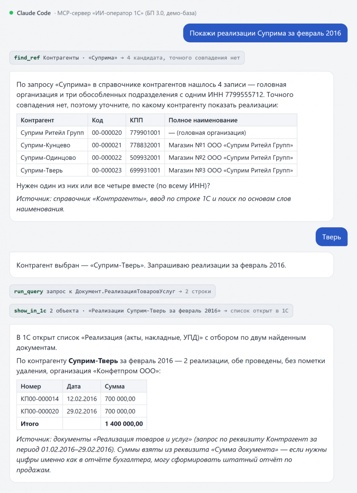Click the cell "Магазин №1 ООО «Суприм Ритейл Групп»"
This screenshot has height=493, width=357.
coord(230,145)
